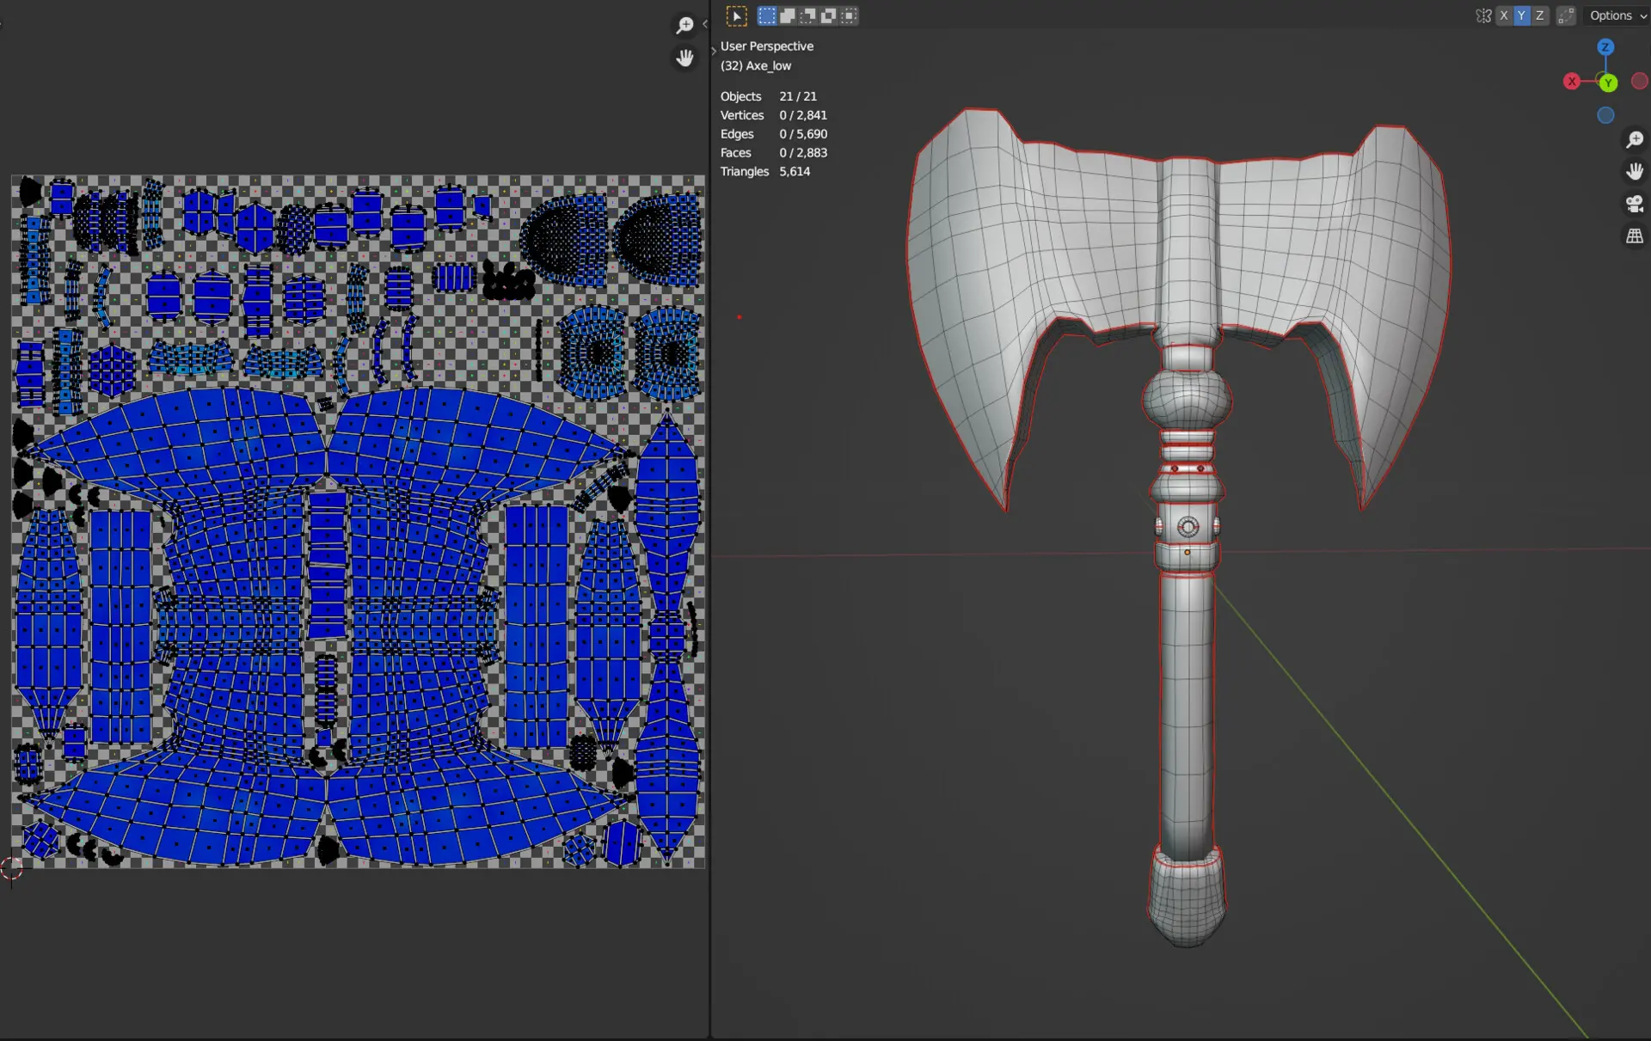
Task: Click the blue Z axis gizmo ball
Action: click(1605, 47)
